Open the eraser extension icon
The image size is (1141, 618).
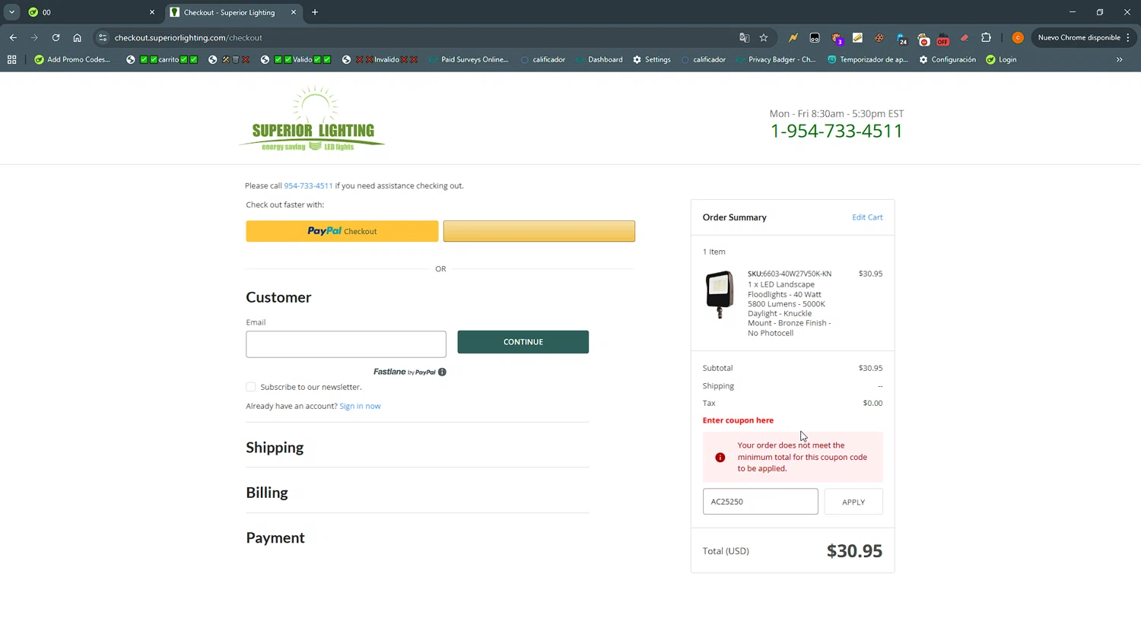[965, 37]
